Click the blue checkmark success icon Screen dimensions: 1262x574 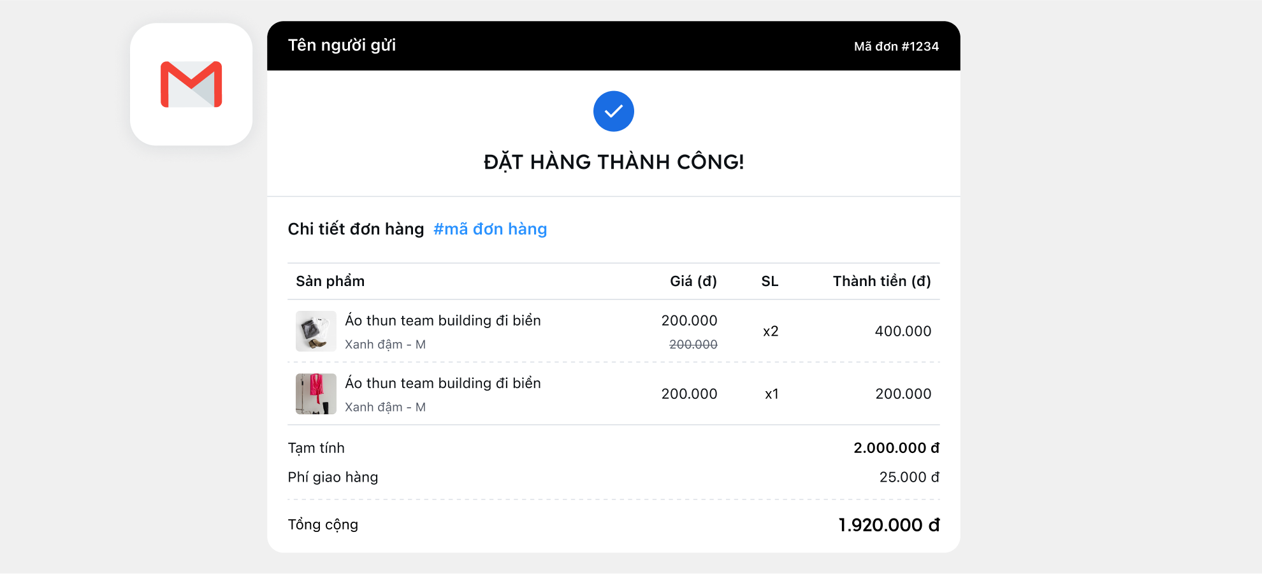tap(613, 111)
